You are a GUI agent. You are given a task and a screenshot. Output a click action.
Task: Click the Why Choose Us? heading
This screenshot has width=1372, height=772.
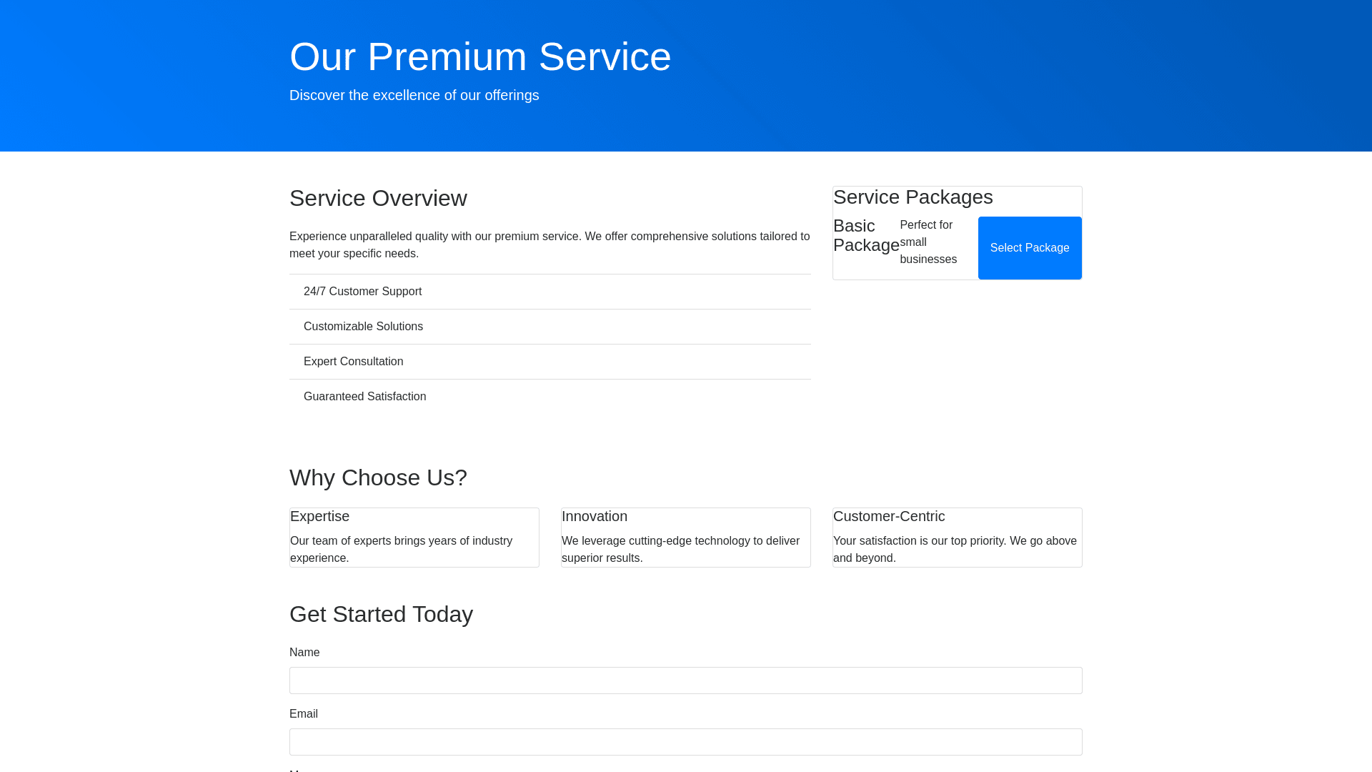click(378, 477)
